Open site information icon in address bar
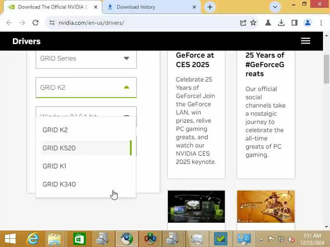The height and width of the screenshot is (247, 330). (52, 23)
